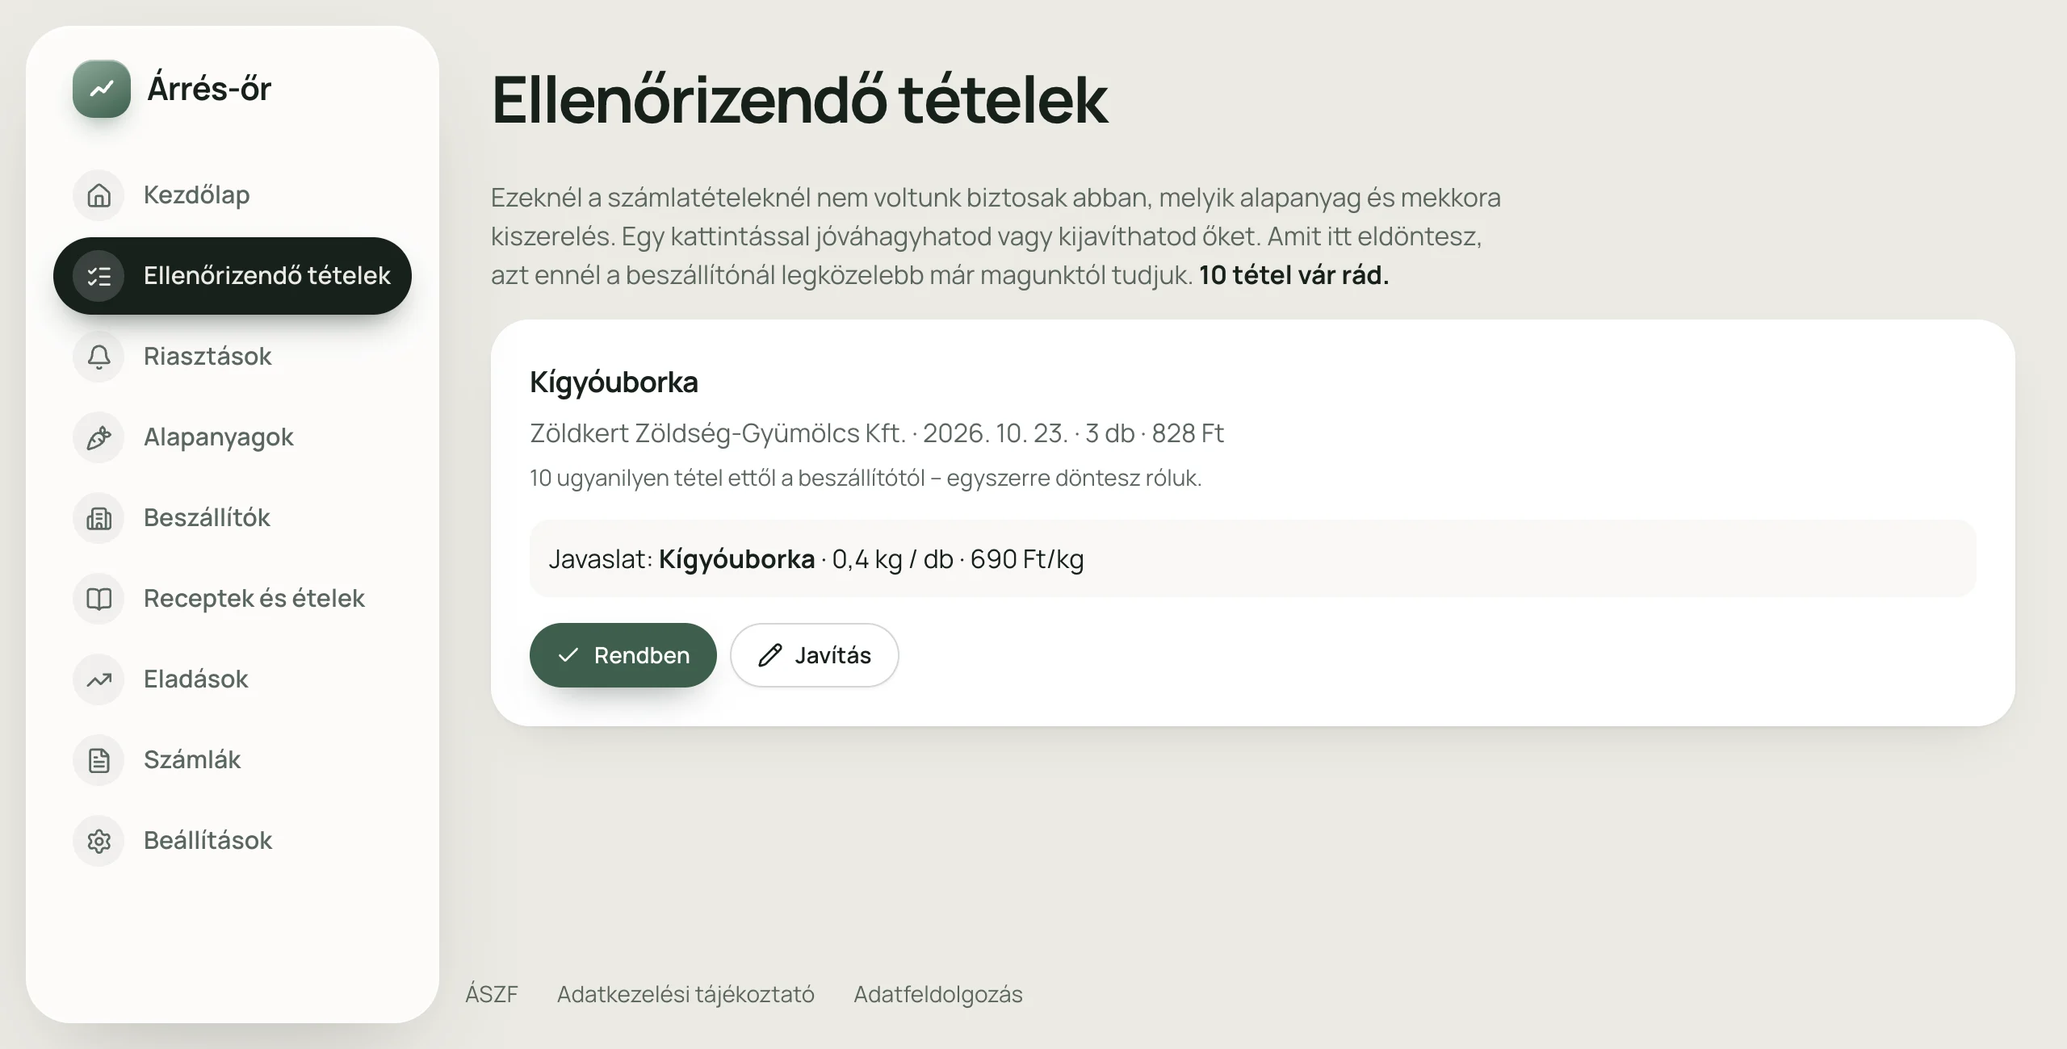Click the checkmark icon in Rendben
The image size is (2067, 1049).
(568, 655)
